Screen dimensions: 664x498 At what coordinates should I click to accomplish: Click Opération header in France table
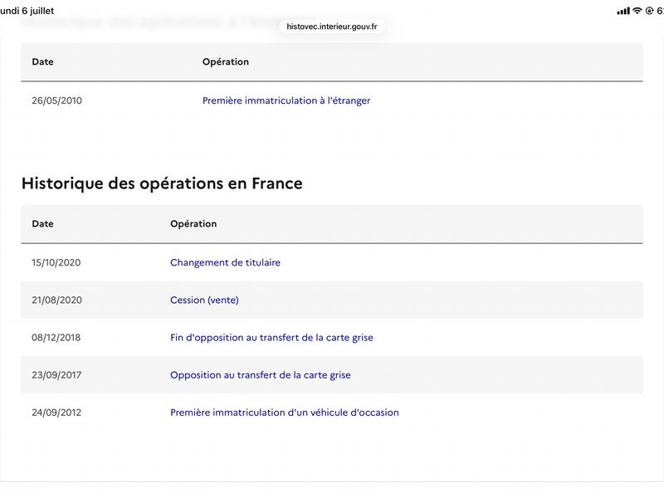click(x=193, y=224)
